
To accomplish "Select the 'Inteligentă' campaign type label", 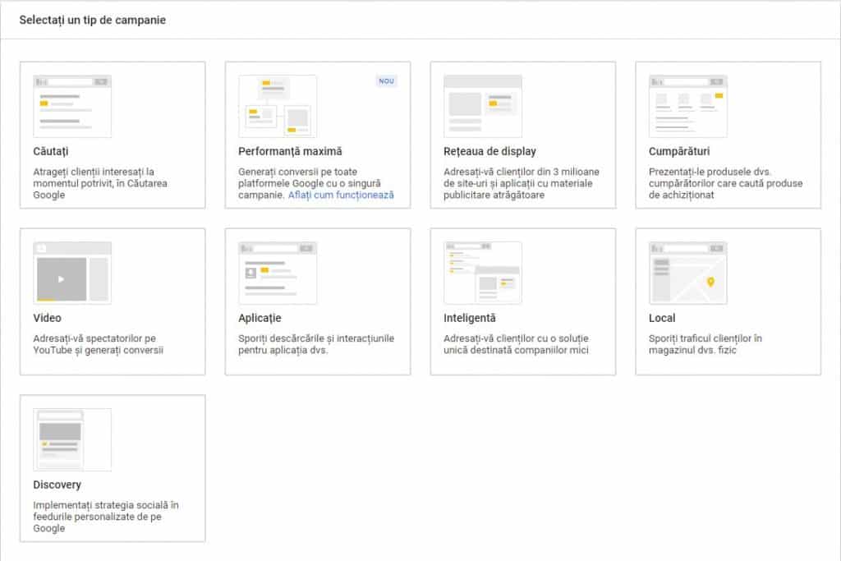I will [469, 319].
